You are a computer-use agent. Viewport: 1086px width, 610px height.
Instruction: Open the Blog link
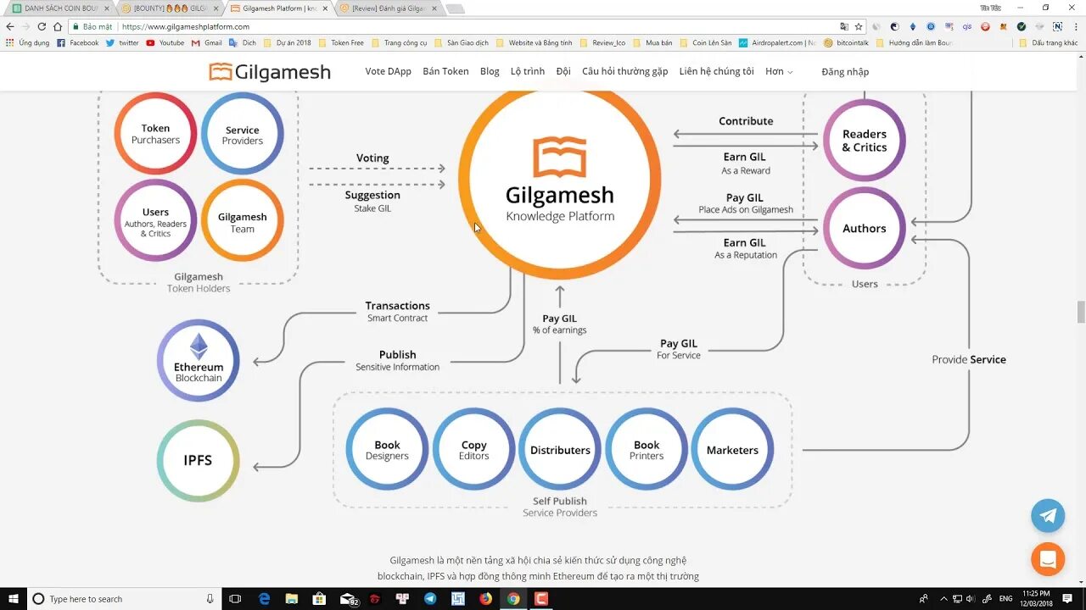(x=490, y=72)
